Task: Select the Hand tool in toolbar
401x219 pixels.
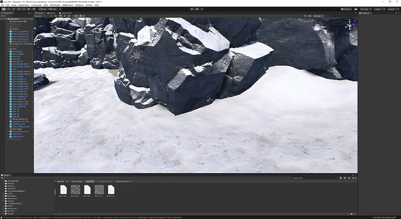Action: (4, 9)
